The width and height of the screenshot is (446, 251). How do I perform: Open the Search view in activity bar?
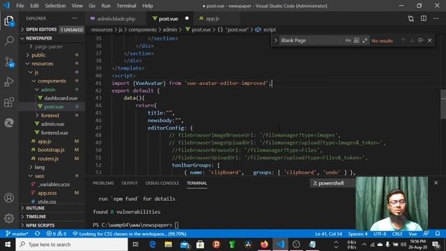[9, 40]
